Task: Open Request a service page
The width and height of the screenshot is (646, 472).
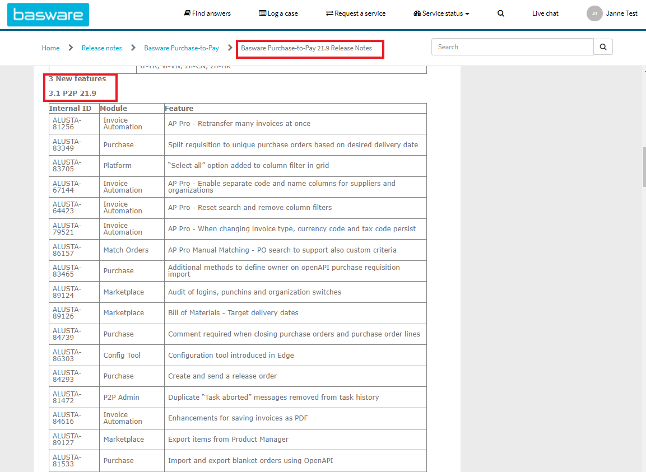Action: tap(356, 13)
